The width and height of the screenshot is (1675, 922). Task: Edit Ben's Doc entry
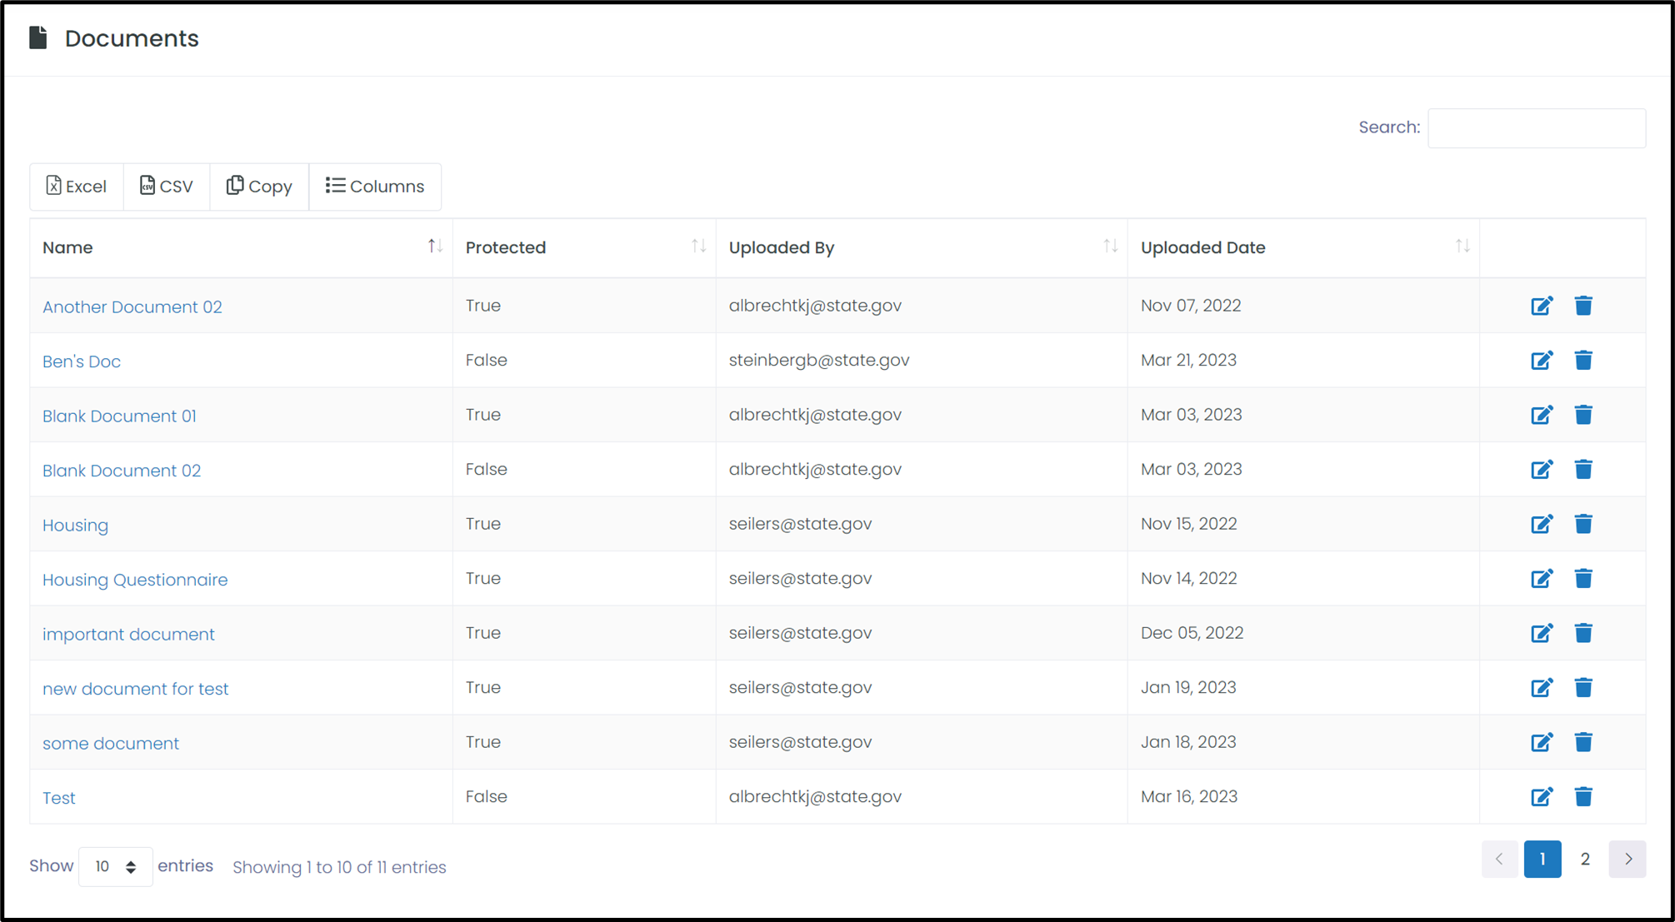pyautogui.click(x=1542, y=361)
